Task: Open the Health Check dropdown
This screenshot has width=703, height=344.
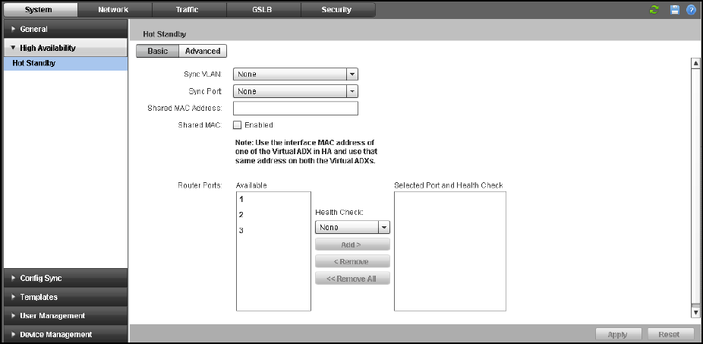Action: point(352,227)
